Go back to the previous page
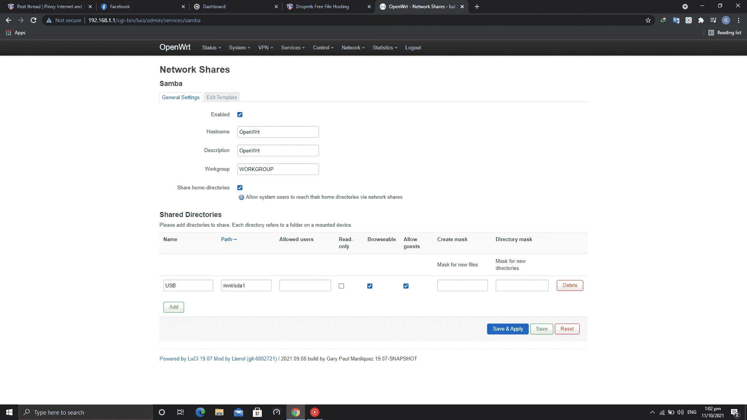The image size is (747, 420). [x=9, y=20]
